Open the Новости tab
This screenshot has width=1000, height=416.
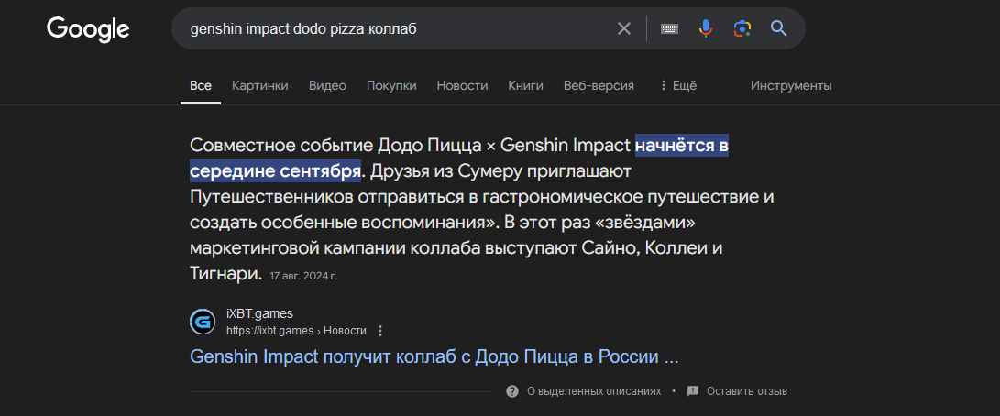[462, 85]
